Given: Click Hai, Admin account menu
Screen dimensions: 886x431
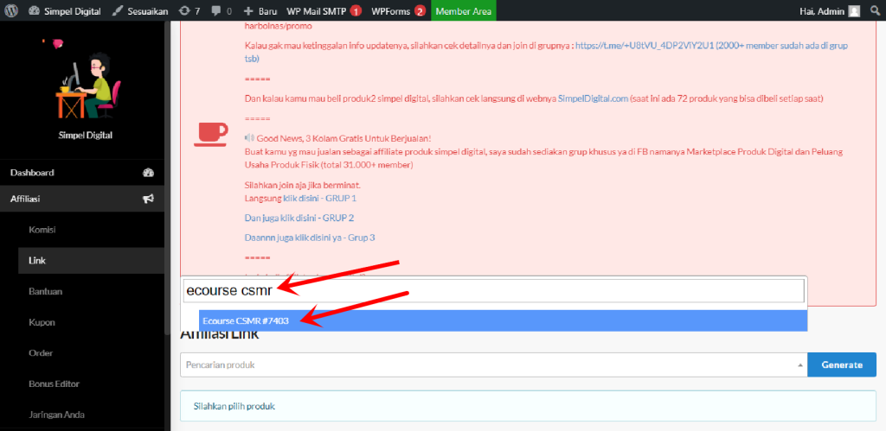Looking at the screenshot, I should tap(830, 10).
